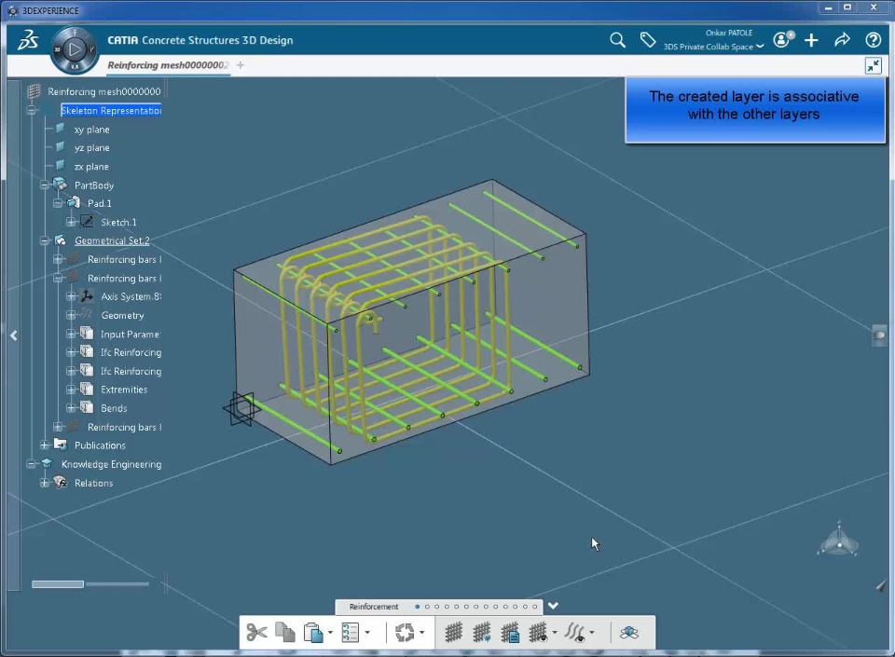Click the Axis System icon in tree
This screenshot has height=657, width=895.
click(87, 296)
